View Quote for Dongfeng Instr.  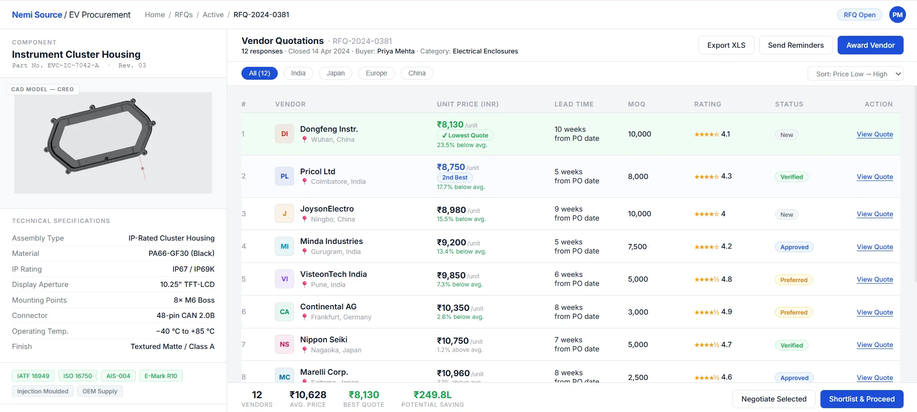[x=874, y=134]
